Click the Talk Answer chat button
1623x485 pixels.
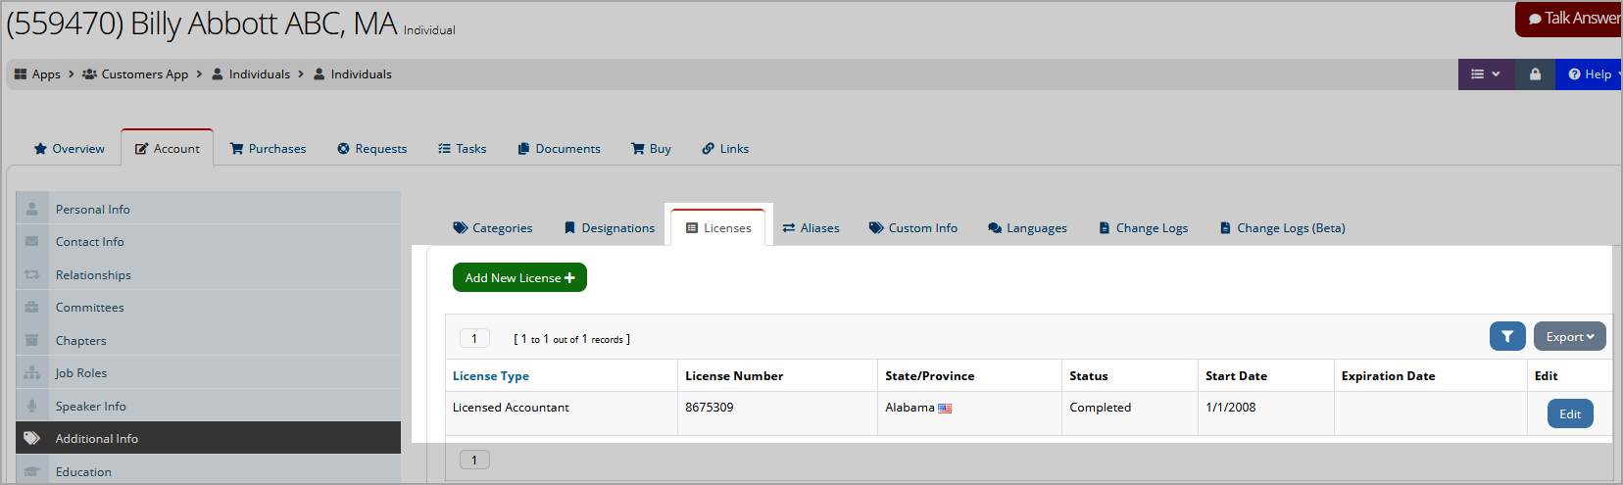pos(1569,19)
